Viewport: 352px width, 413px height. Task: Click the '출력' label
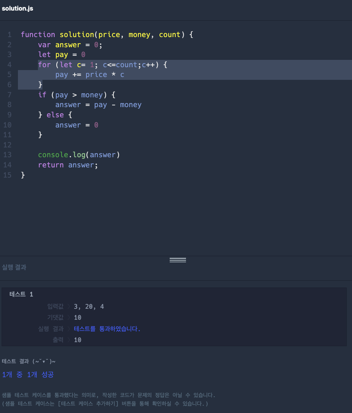click(58, 340)
